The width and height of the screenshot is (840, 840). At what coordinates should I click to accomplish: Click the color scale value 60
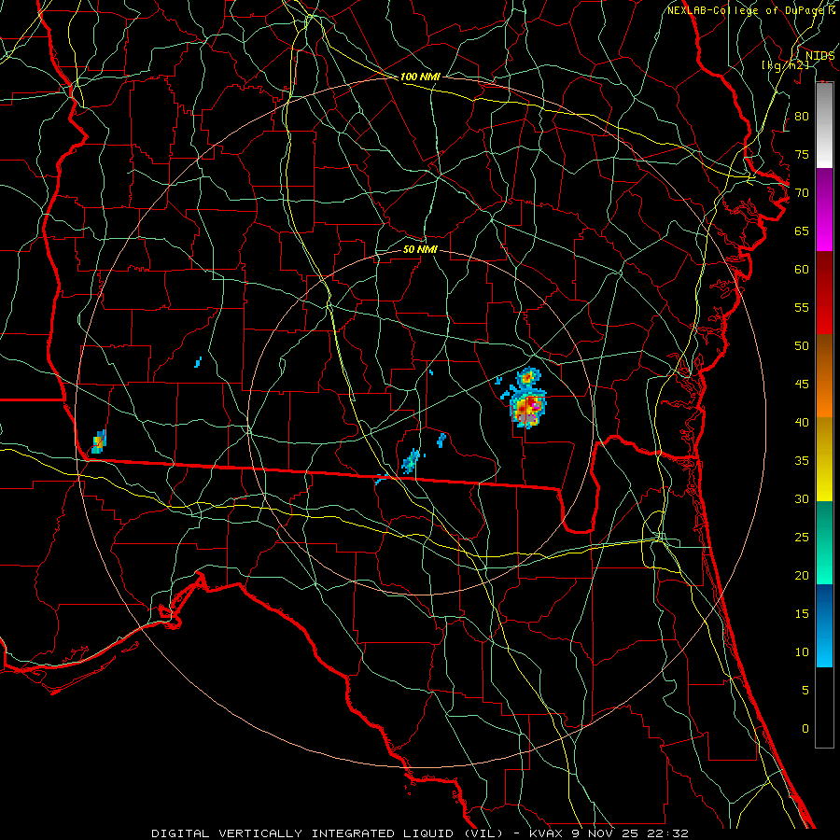(802, 270)
